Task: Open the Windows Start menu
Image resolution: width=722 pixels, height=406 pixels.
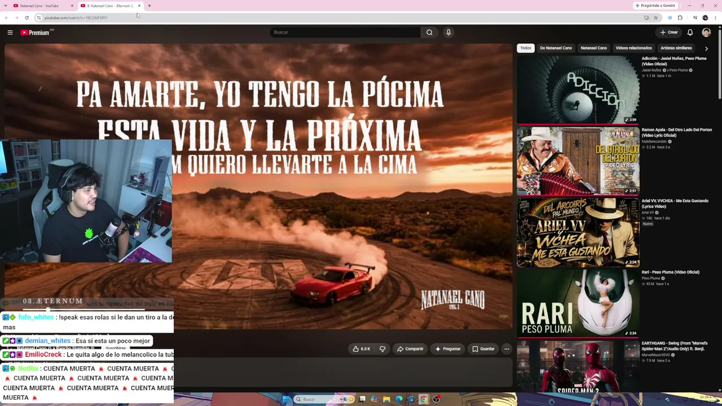Action: coord(286,399)
